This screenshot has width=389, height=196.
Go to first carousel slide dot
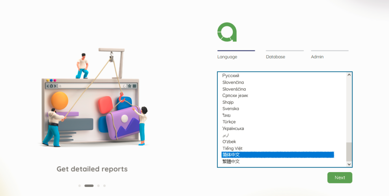[79, 186]
